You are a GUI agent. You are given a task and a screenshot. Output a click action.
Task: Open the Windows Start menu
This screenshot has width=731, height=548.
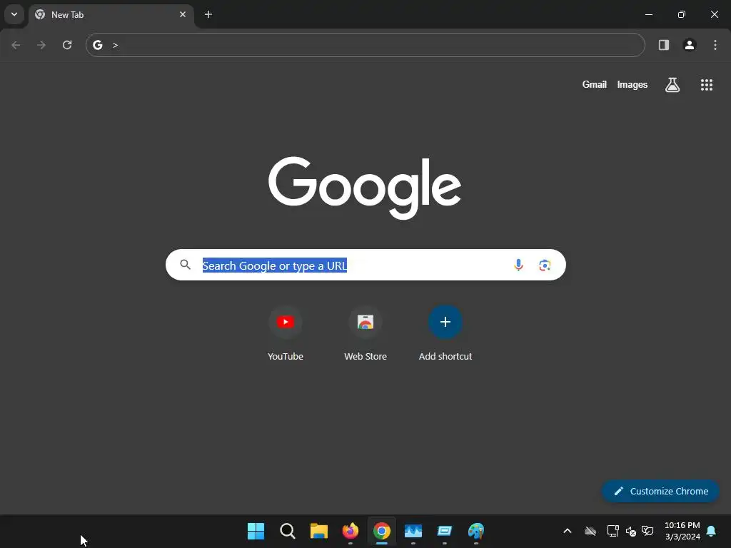(256, 531)
